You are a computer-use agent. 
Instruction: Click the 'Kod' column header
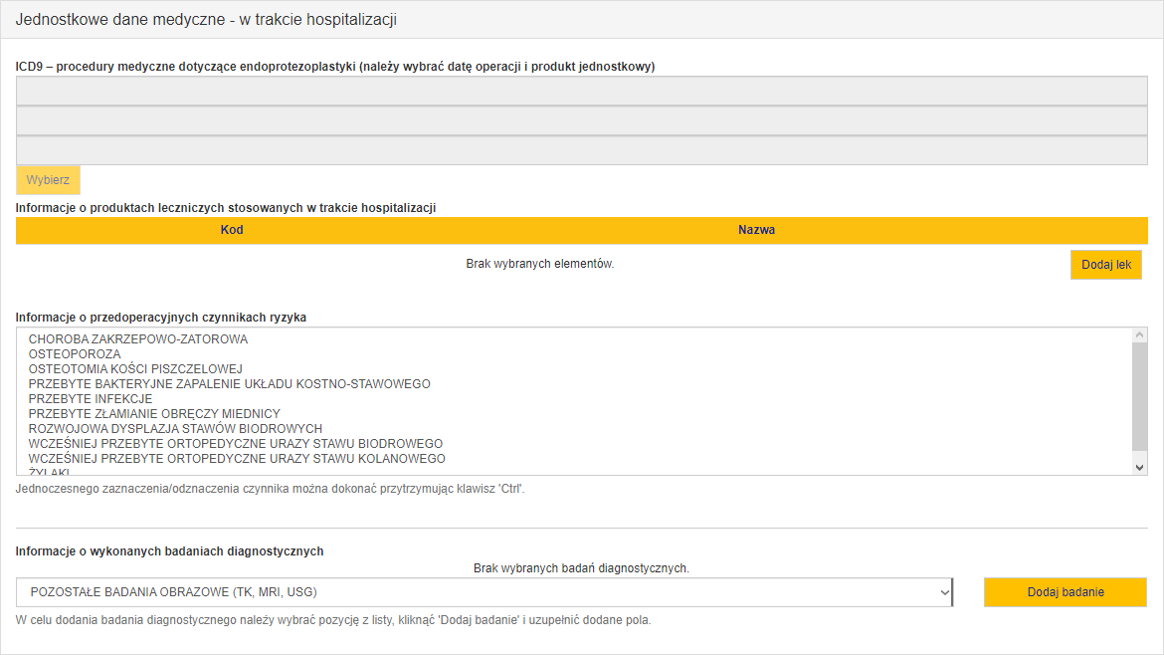coord(232,230)
